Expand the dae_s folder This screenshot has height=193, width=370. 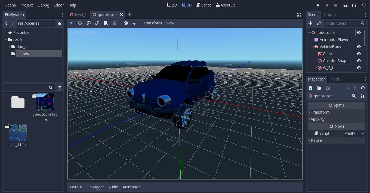pos(10,47)
